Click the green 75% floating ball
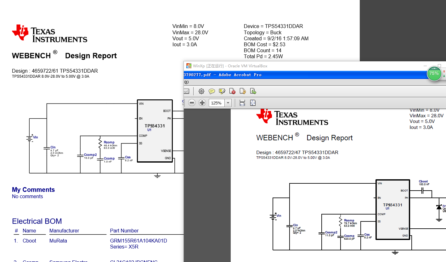The height and width of the screenshot is (262, 446). 434,73
